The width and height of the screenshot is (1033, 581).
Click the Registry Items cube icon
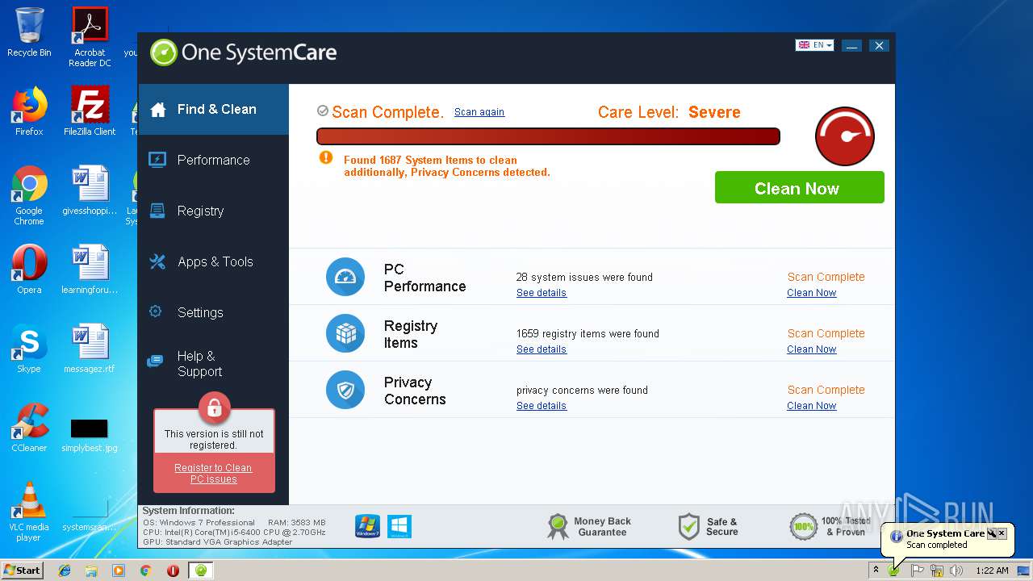coord(345,333)
